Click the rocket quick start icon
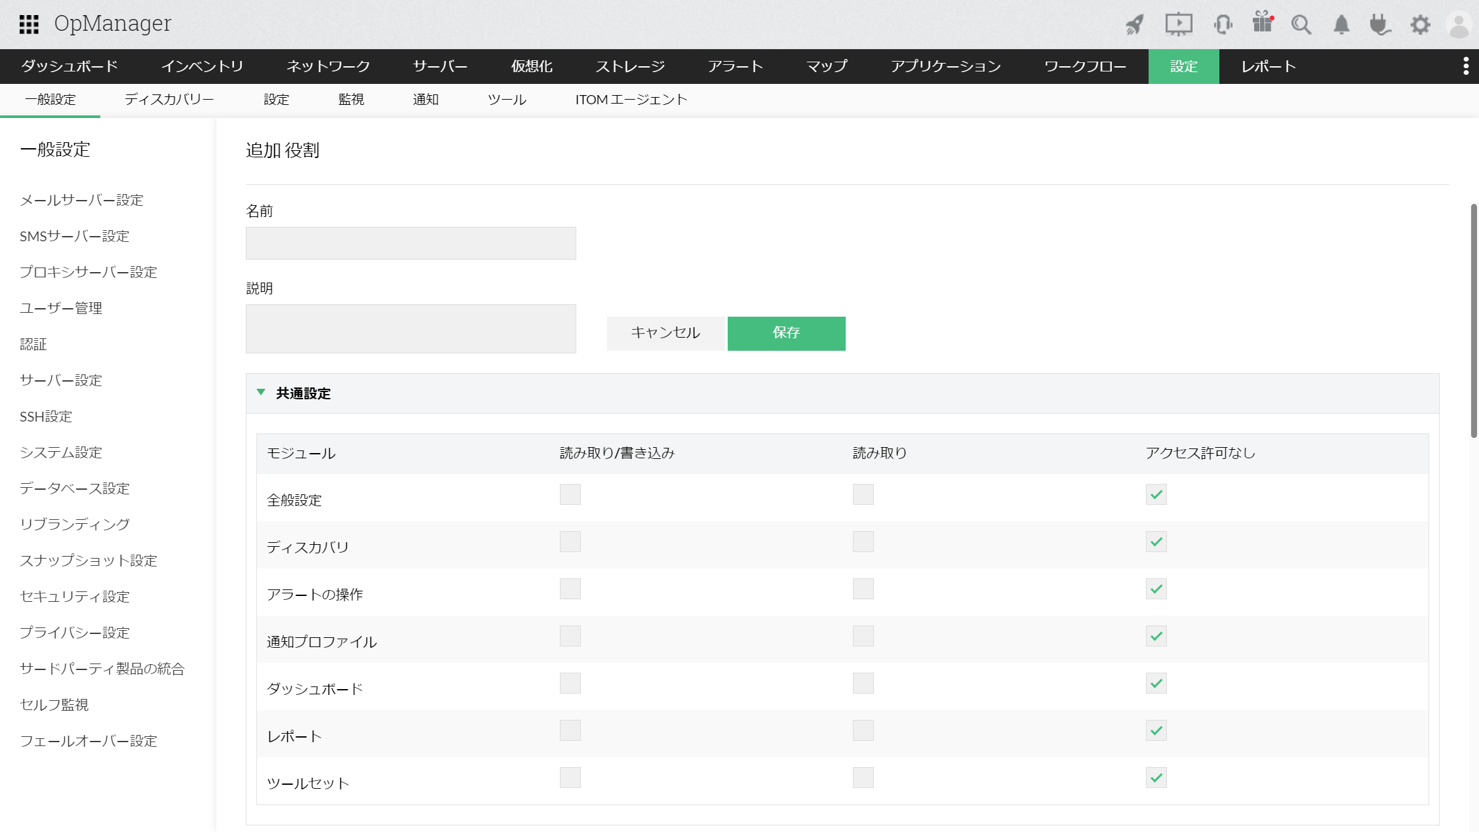Screen dimensions: 1479x832 [x=1135, y=24]
